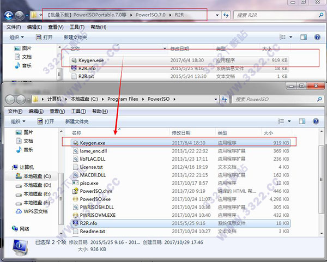Click Forward arrow in R2R window

pos(20,15)
